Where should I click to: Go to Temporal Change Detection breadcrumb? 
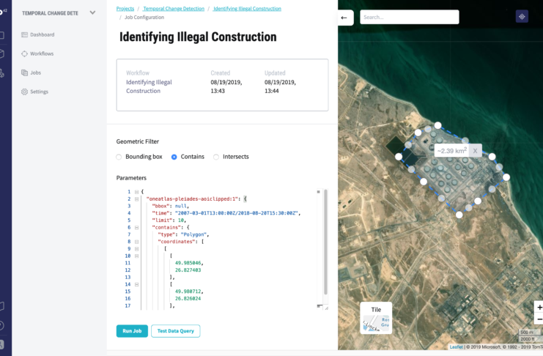pyautogui.click(x=174, y=8)
